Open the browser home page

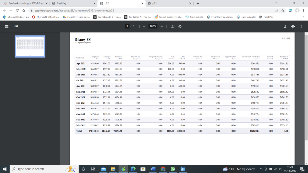(23, 11)
